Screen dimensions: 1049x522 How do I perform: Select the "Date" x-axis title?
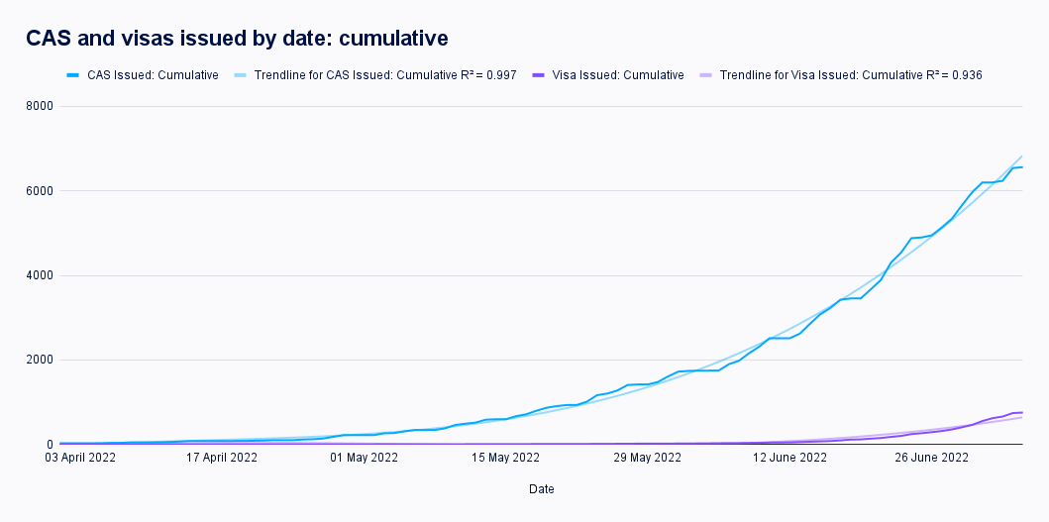tap(542, 489)
